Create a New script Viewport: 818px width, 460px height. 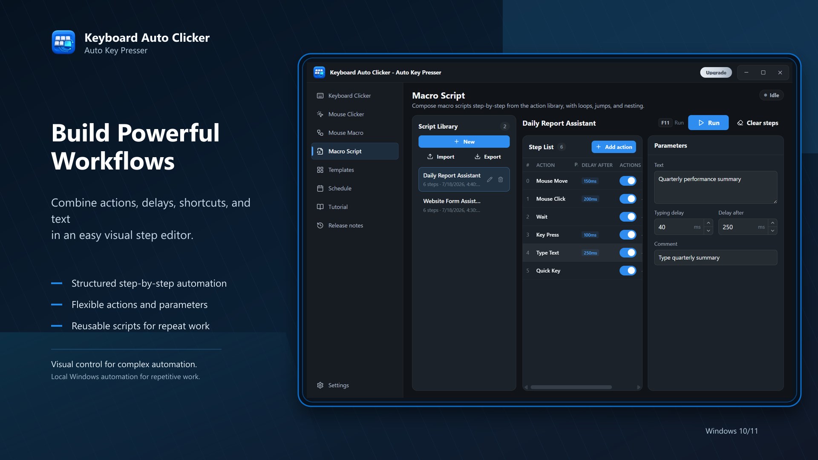click(x=464, y=141)
